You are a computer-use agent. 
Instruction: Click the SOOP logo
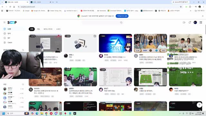12,23
